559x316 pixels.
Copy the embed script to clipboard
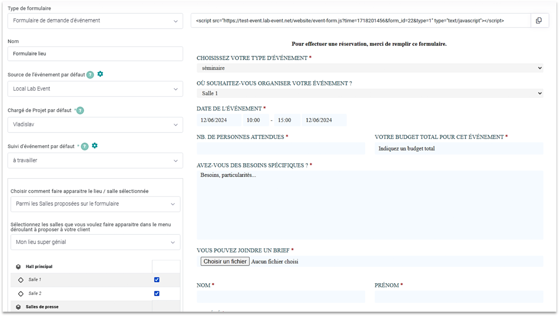[539, 20]
